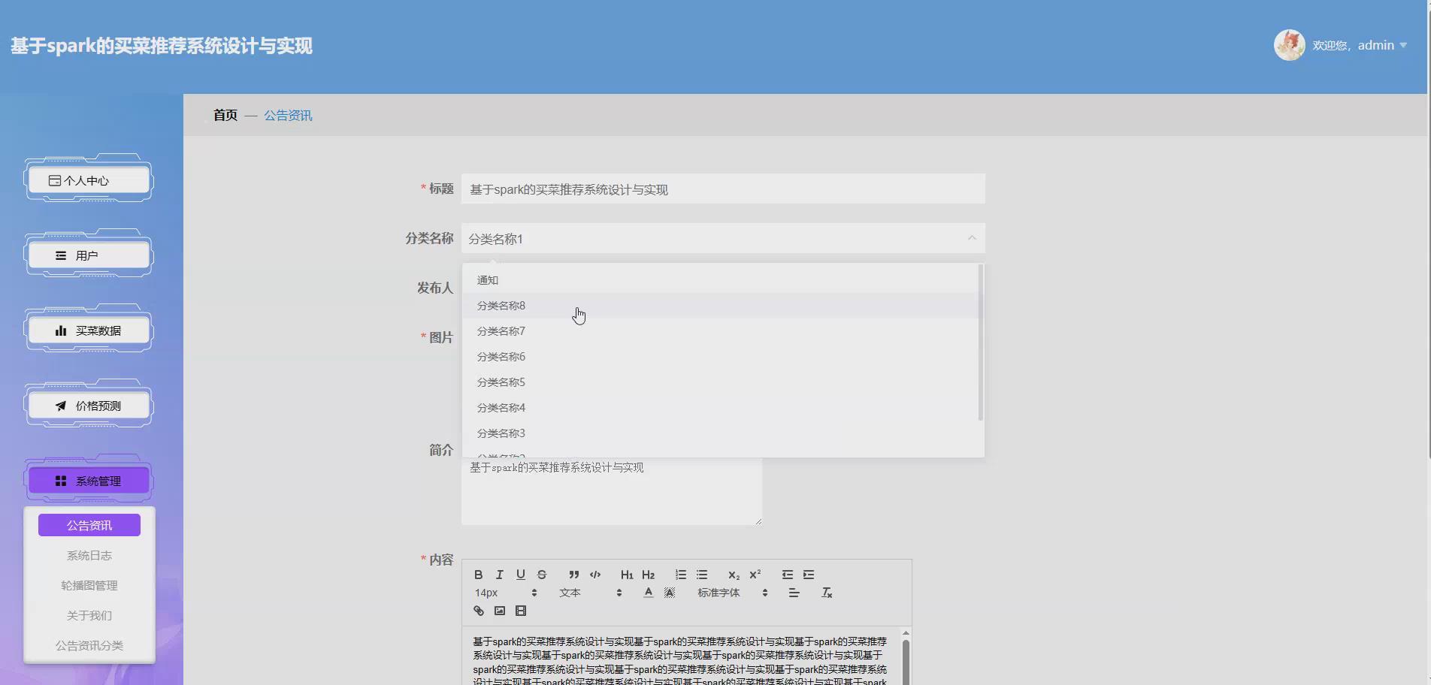Viewport: 1431px width, 685px height.
Task: Collapse the 分类名称 dropdown list
Action: [971, 238]
